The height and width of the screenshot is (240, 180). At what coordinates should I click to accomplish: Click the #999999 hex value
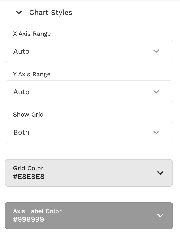point(28,219)
